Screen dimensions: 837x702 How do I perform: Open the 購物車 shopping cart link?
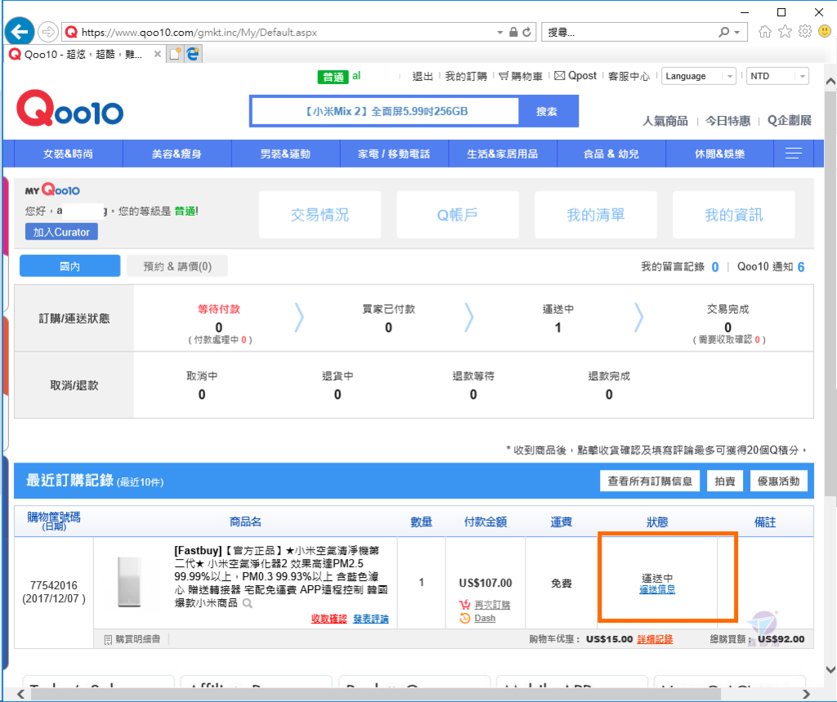521,76
